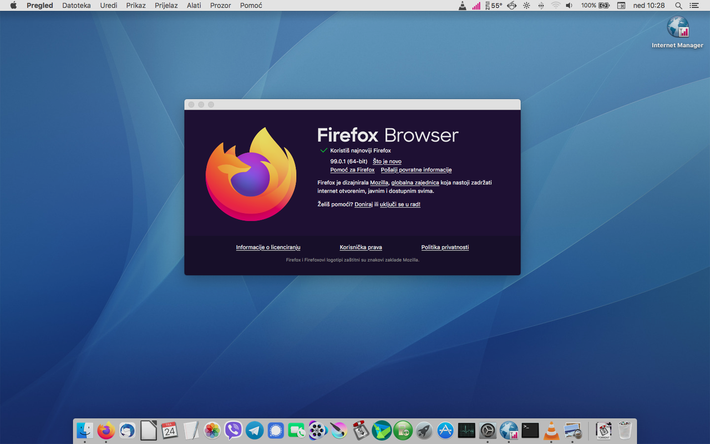The image size is (710, 444).
Task: Open the Prozor menu
Action: tap(221, 6)
